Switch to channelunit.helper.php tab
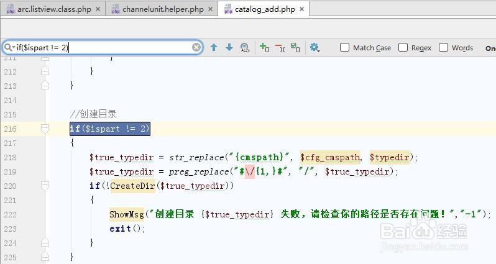This screenshot has width=496, height=264. [x=163, y=9]
